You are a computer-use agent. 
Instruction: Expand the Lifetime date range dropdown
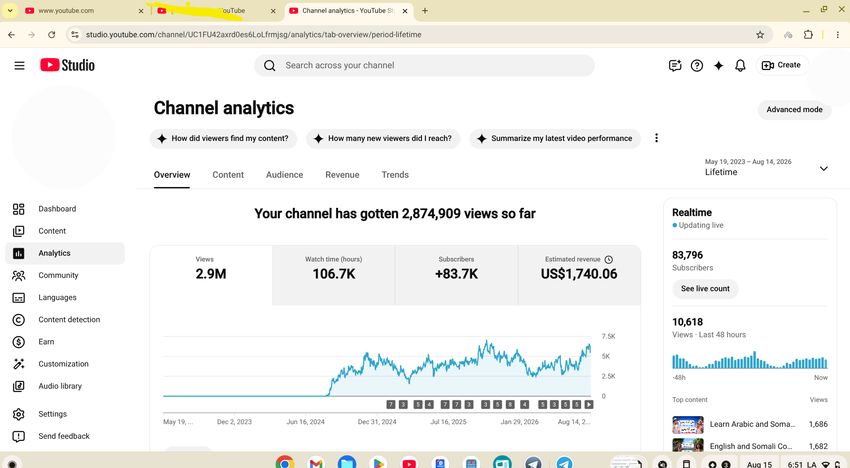click(766, 168)
